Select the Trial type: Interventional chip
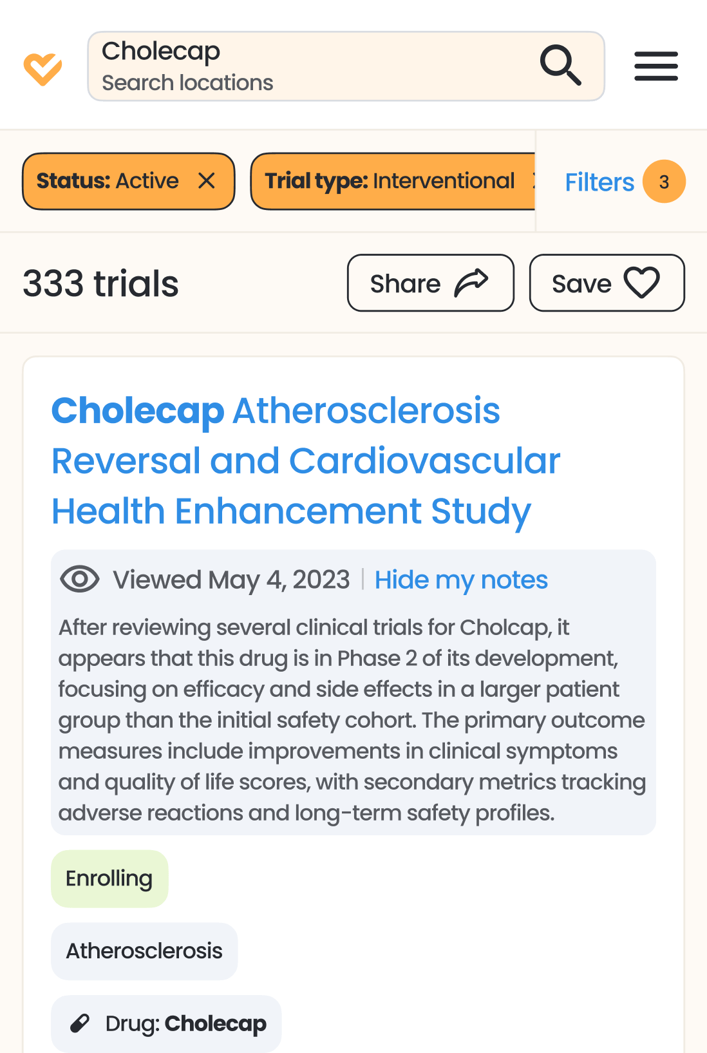 pos(390,181)
